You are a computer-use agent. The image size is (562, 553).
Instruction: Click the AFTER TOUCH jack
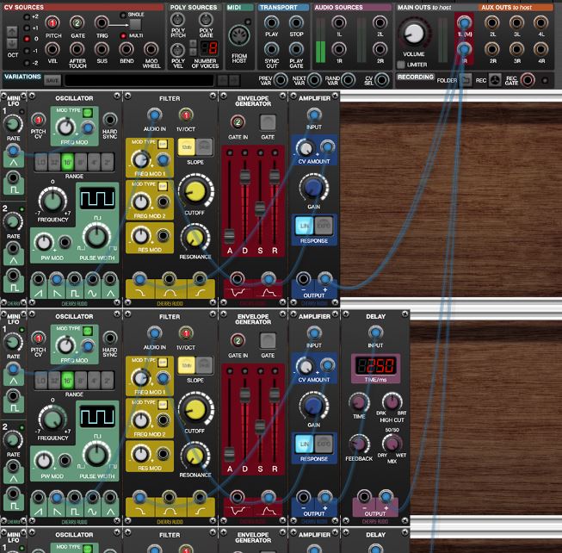point(77,49)
